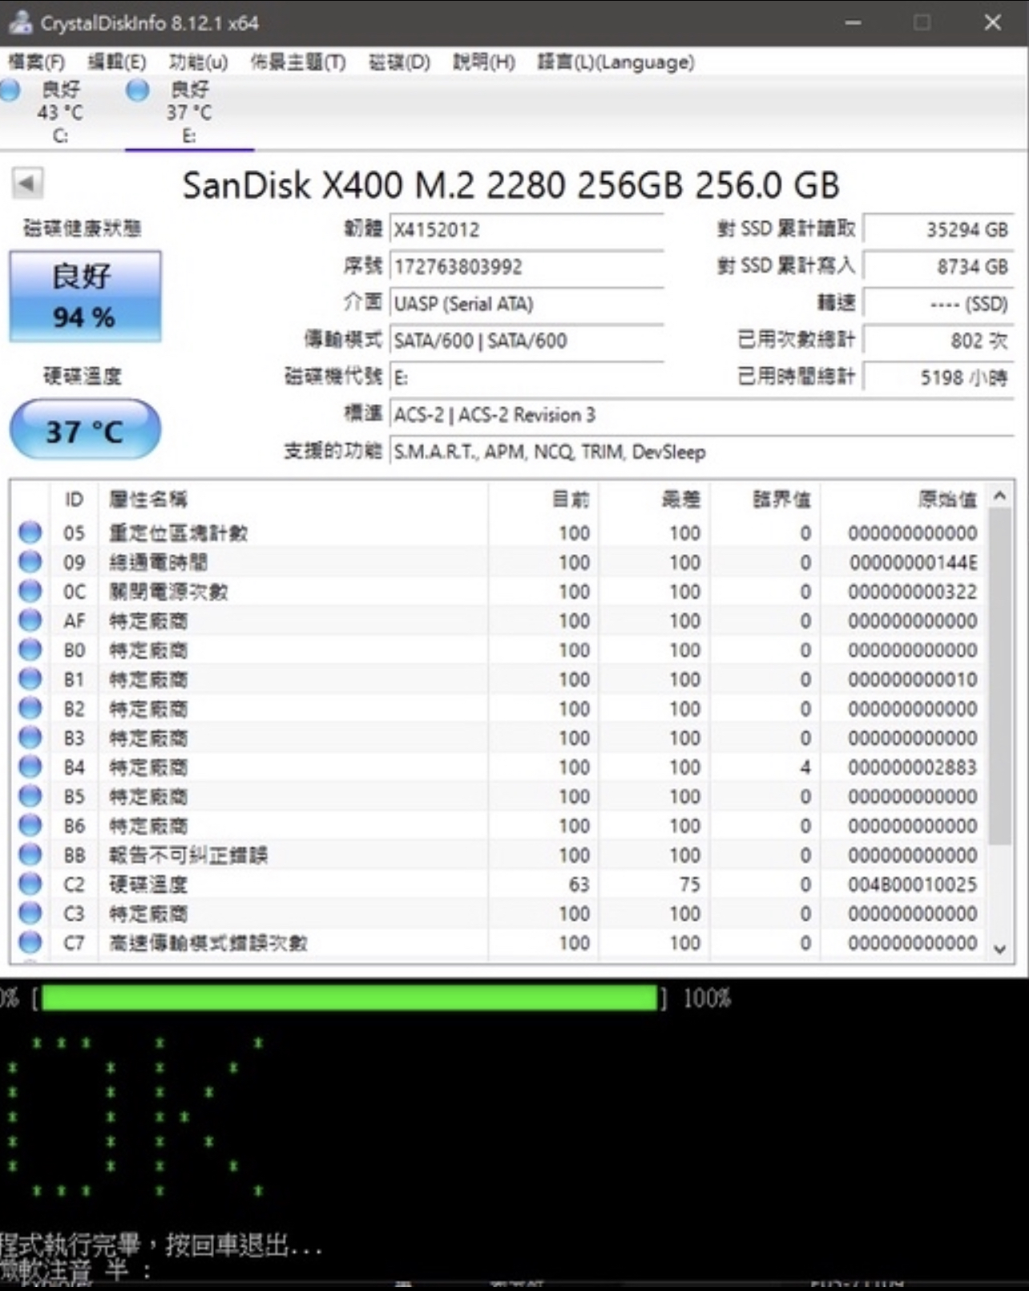Image resolution: width=1029 pixels, height=1291 pixels.
Task: Click the firmware field X4152012
Action: click(526, 230)
